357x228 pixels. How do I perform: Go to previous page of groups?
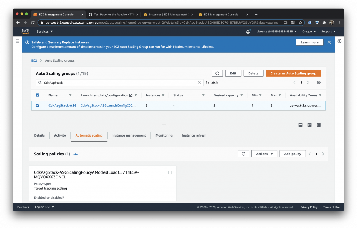(x=294, y=82)
